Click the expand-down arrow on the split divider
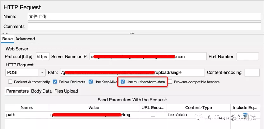This screenshot has height=129, width=264. click(x=7, y=33)
